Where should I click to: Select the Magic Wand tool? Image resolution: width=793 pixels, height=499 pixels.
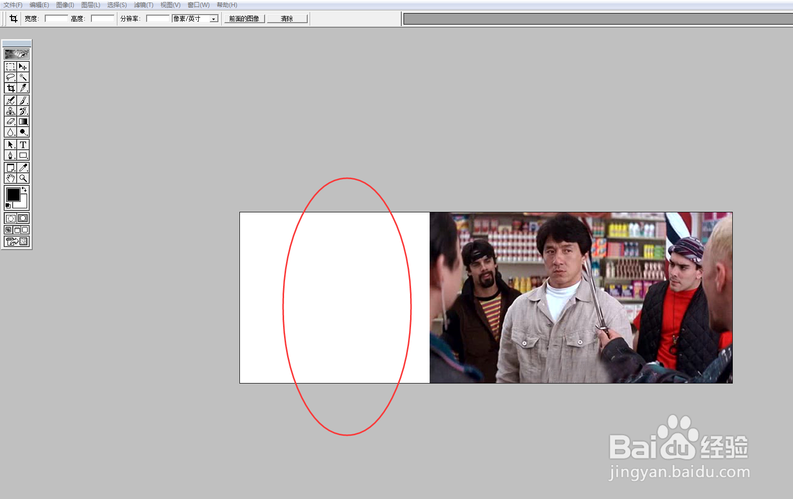(23, 77)
